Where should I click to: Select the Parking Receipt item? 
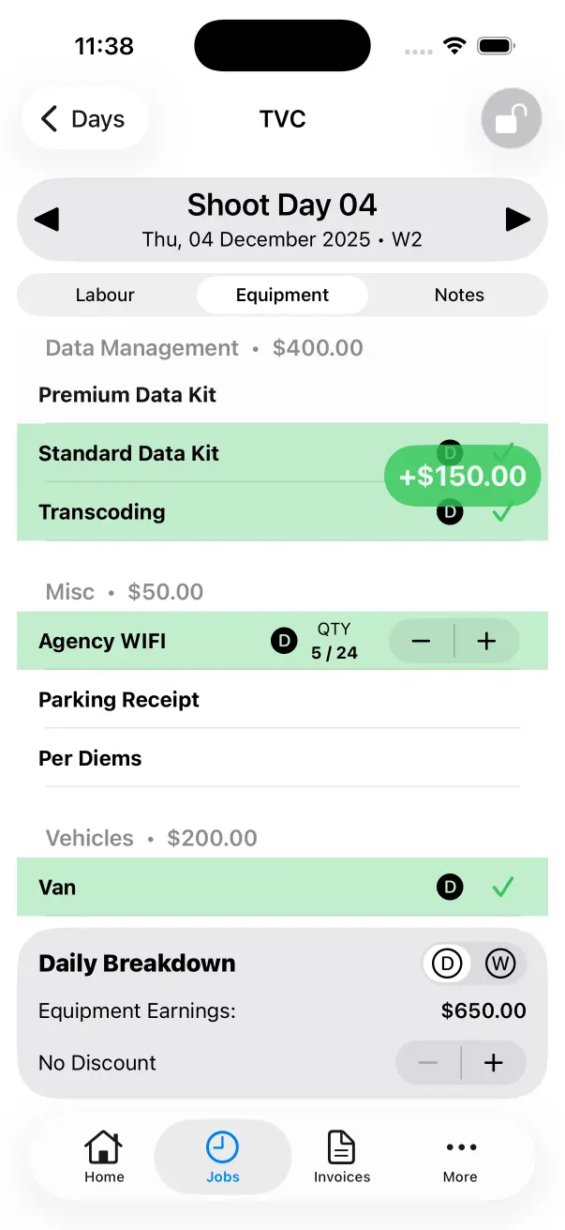point(118,699)
